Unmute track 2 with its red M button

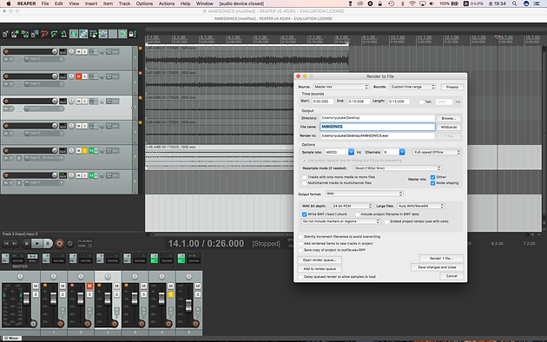point(79,76)
